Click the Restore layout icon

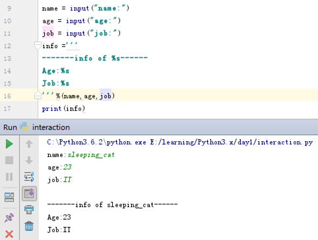pos(9,197)
